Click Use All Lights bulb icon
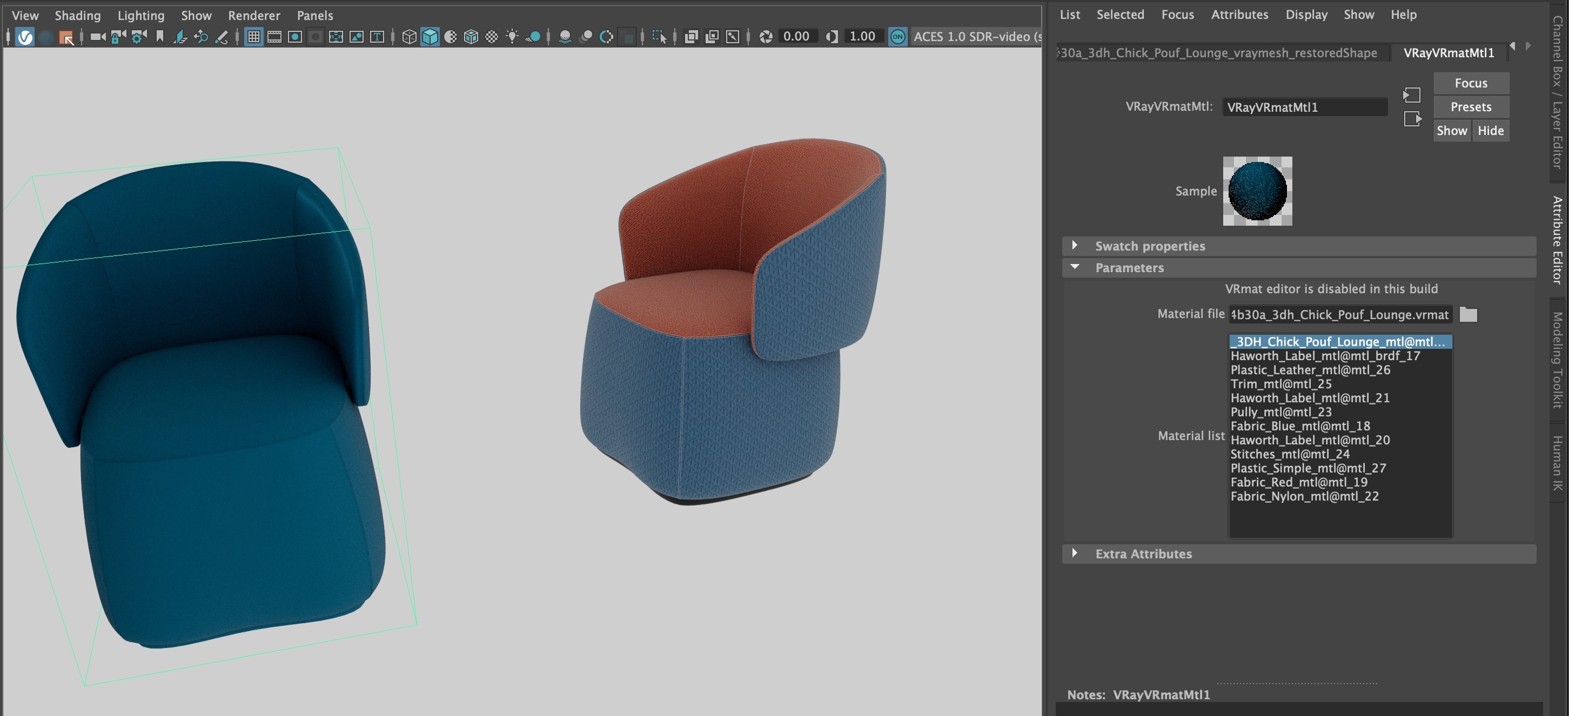 click(512, 37)
